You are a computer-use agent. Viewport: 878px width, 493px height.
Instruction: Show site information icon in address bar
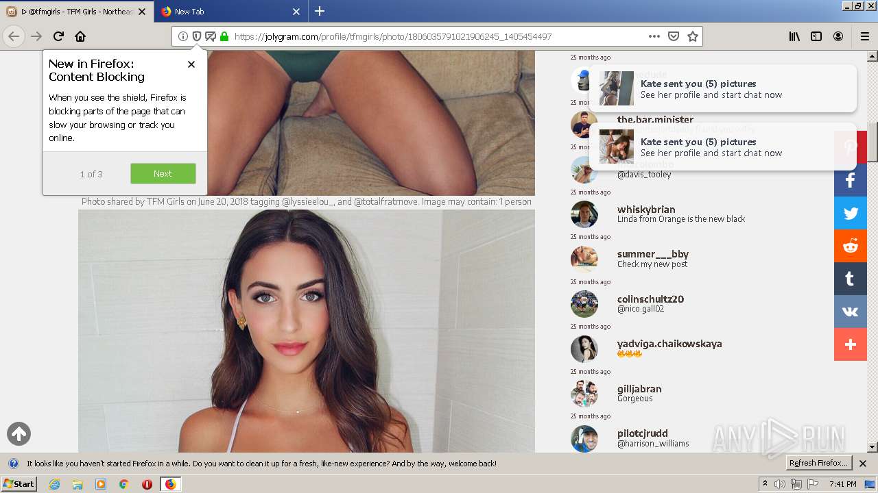[x=183, y=36]
